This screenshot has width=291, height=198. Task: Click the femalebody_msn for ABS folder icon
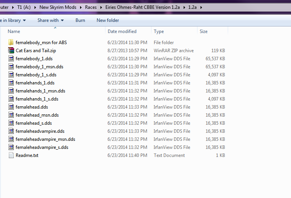(x=11, y=42)
